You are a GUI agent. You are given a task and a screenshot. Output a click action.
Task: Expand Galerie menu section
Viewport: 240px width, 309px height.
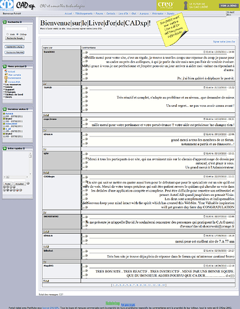click(8, 87)
